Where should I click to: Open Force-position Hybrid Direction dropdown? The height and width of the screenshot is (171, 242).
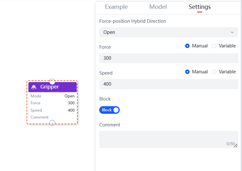coord(168,32)
